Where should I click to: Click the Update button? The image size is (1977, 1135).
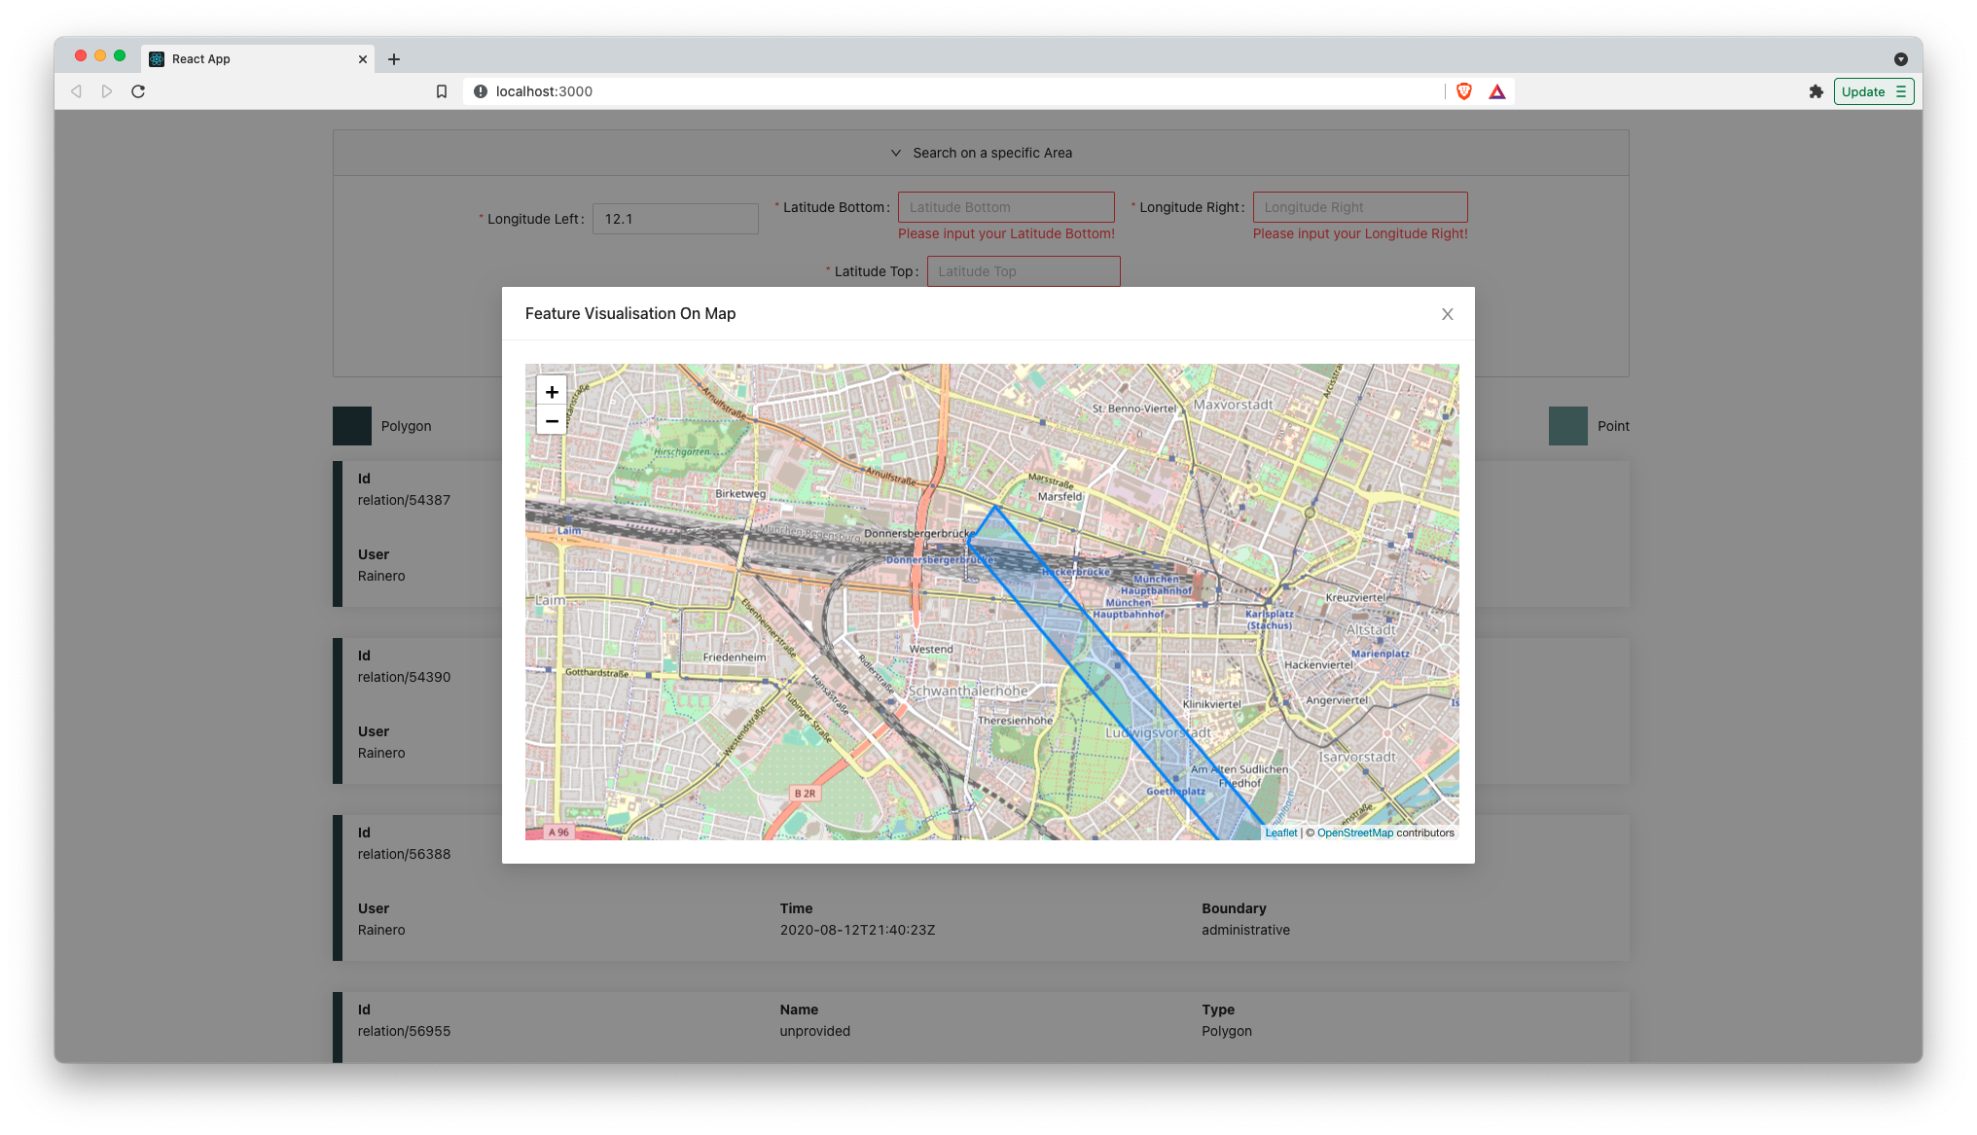coord(1863,90)
